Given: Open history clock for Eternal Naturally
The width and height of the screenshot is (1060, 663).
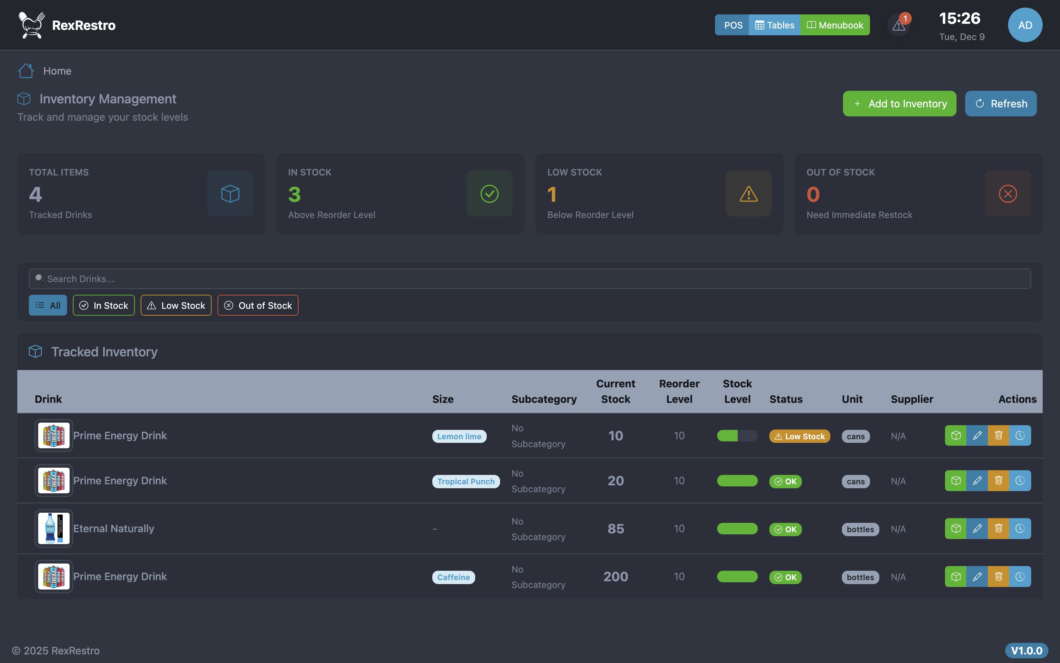Looking at the screenshot, I should pyautogui.click(x=1020, y=528).
